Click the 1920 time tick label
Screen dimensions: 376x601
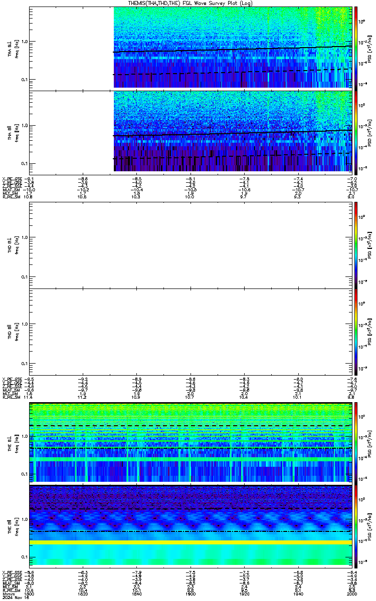(x=244, y=593)
